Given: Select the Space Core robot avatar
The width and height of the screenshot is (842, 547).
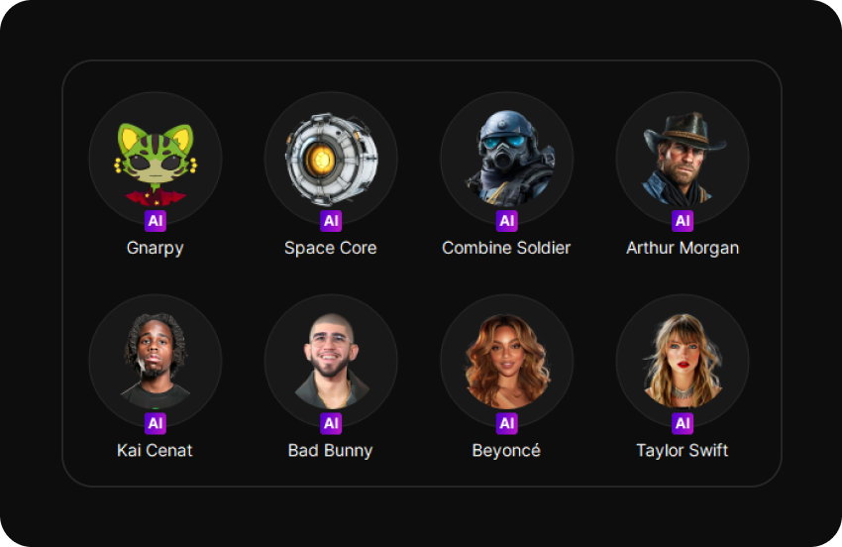Looking at the screenshot, I should click(331, 159).
